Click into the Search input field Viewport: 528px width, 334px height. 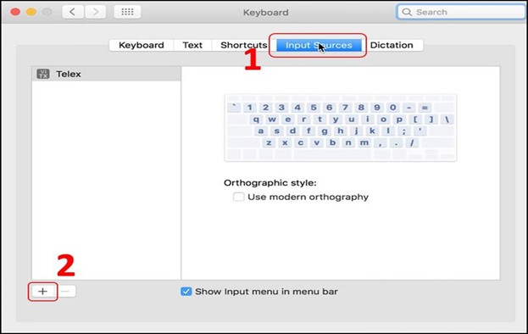(x=461, y=12)
